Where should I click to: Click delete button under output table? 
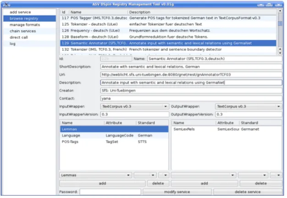tap(261, 183)
